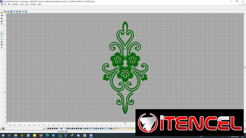Viewport: 246px width, 138px height.
Task: Open Sticky Notes yellow icon on taskbar
Action: (x=35, y=135)
